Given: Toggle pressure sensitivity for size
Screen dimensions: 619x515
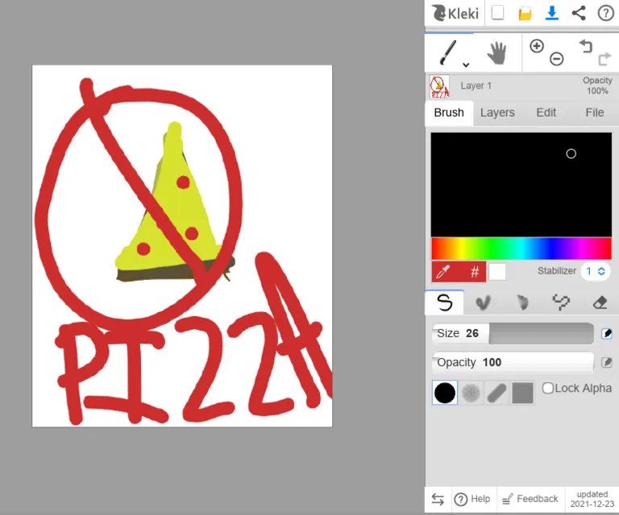Looking at the screenshot, I should click(x=607, y=333).
